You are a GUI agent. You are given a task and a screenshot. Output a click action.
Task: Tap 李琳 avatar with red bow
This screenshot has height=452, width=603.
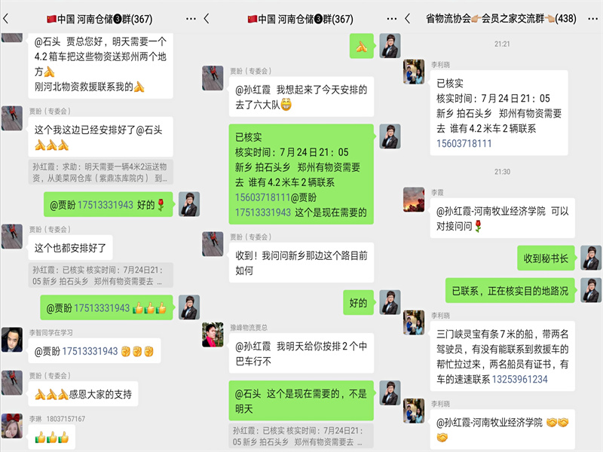click(12, 426)
